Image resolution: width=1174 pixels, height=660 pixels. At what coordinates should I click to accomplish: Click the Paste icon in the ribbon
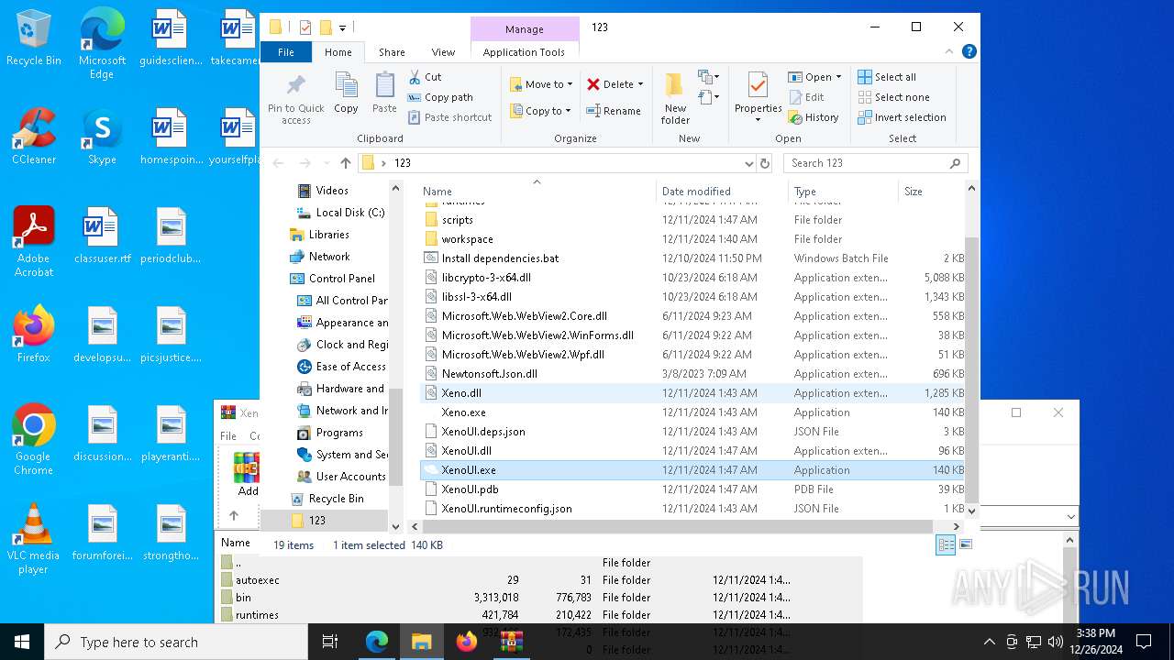pos(384,93)
